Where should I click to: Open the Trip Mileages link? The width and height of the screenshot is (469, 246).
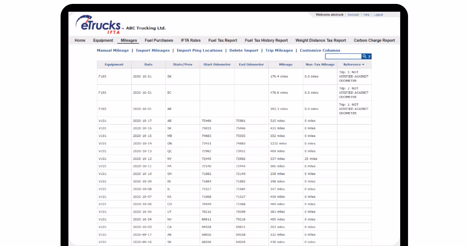[279, 50]
